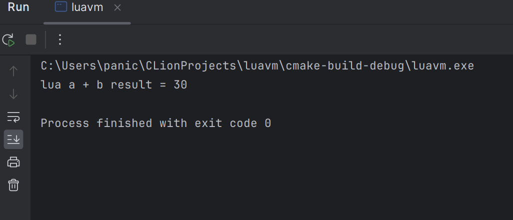This screenshot has height=220, width=513.
Task: Select the luavm run tab
Action: (x=87, y=7)
